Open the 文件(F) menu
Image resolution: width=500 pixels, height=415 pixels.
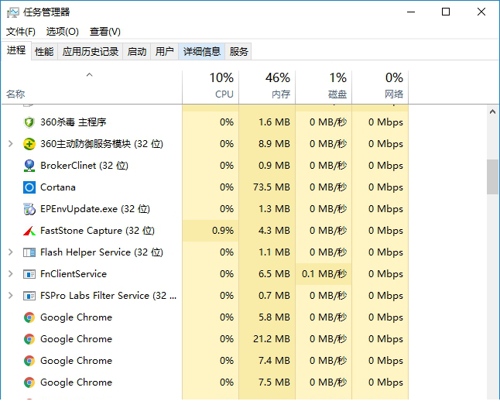click(x=21, y=32)
